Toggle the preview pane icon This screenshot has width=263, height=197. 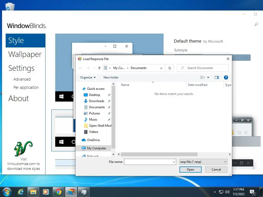tap(217, 77)
